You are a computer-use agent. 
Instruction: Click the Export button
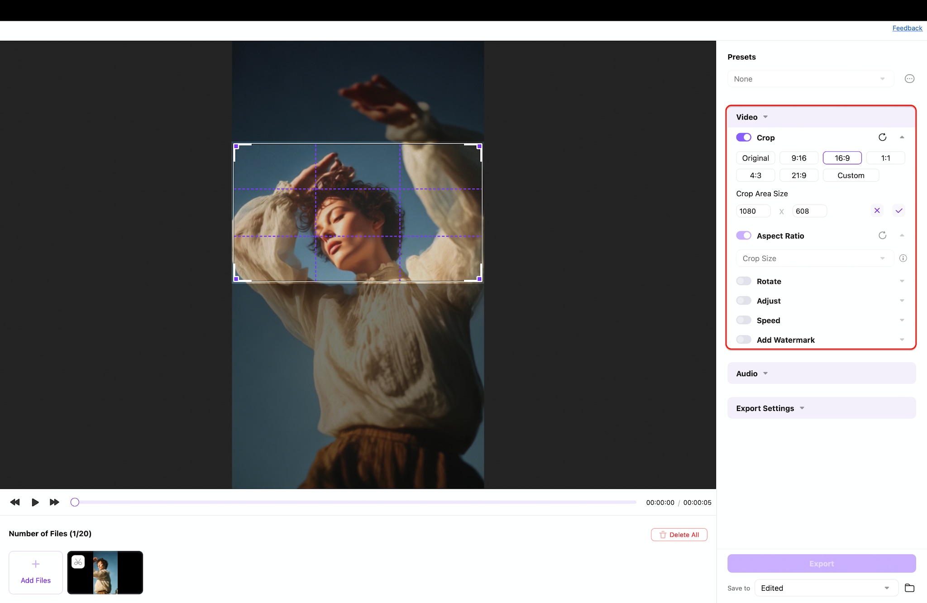point(822,564)
